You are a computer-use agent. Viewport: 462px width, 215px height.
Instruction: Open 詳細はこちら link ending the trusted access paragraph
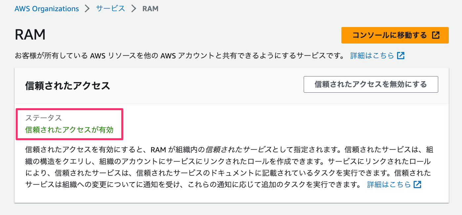pyautogui.click(x=389, y=184)
